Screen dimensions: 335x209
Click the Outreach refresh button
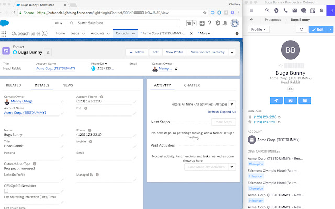[x=300, y=30]
